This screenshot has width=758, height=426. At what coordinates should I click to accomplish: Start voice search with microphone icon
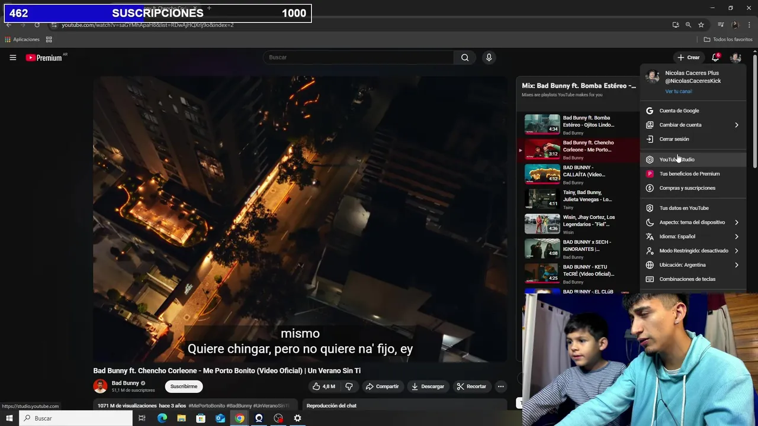point(489,57)
